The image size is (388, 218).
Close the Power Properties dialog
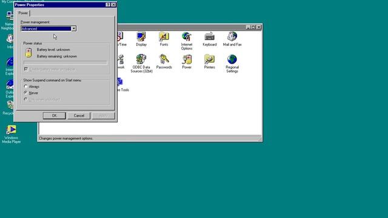113,5
